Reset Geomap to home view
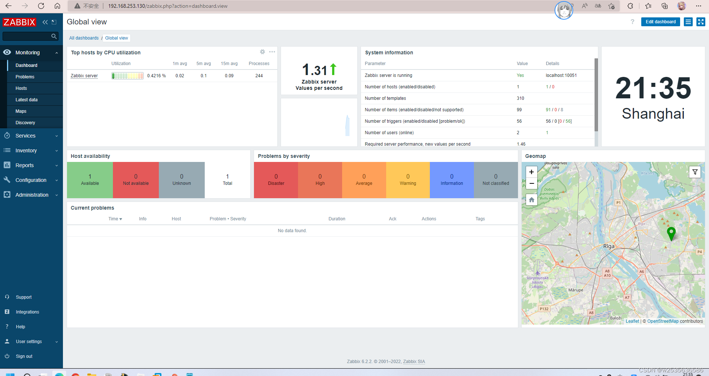The width and height of the screenshot is (709, 376). coord(532,200)
